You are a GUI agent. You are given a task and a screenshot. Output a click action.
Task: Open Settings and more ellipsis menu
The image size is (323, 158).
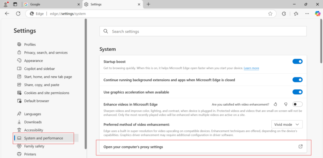click(307, 14)
